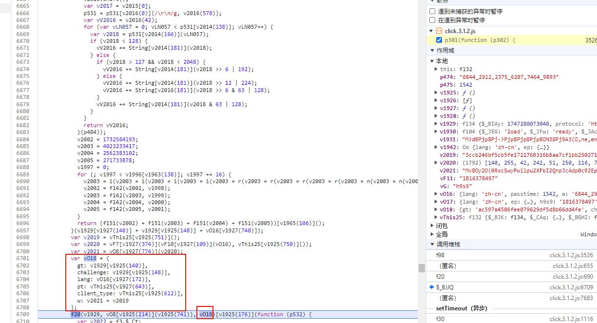Click the 'if (v2018 < 128) {' code line
The image size is (597, 323).
click(119, 41)
